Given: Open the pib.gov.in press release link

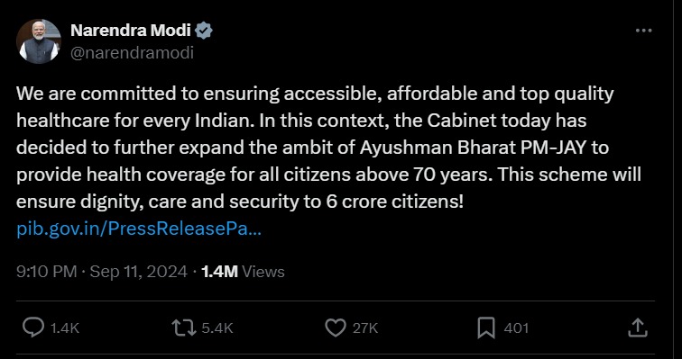Looking at the screenshot, I should (139, 229).
